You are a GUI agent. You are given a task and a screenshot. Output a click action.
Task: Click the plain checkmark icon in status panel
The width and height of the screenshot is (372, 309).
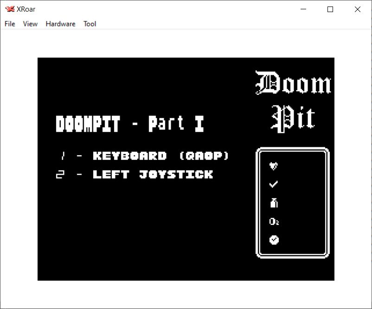274,184
